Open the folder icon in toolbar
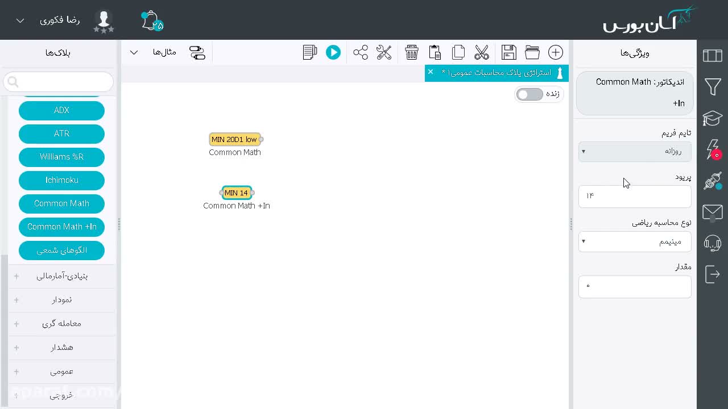The height and width of the screenshot is (409, 728). (532, 52)
